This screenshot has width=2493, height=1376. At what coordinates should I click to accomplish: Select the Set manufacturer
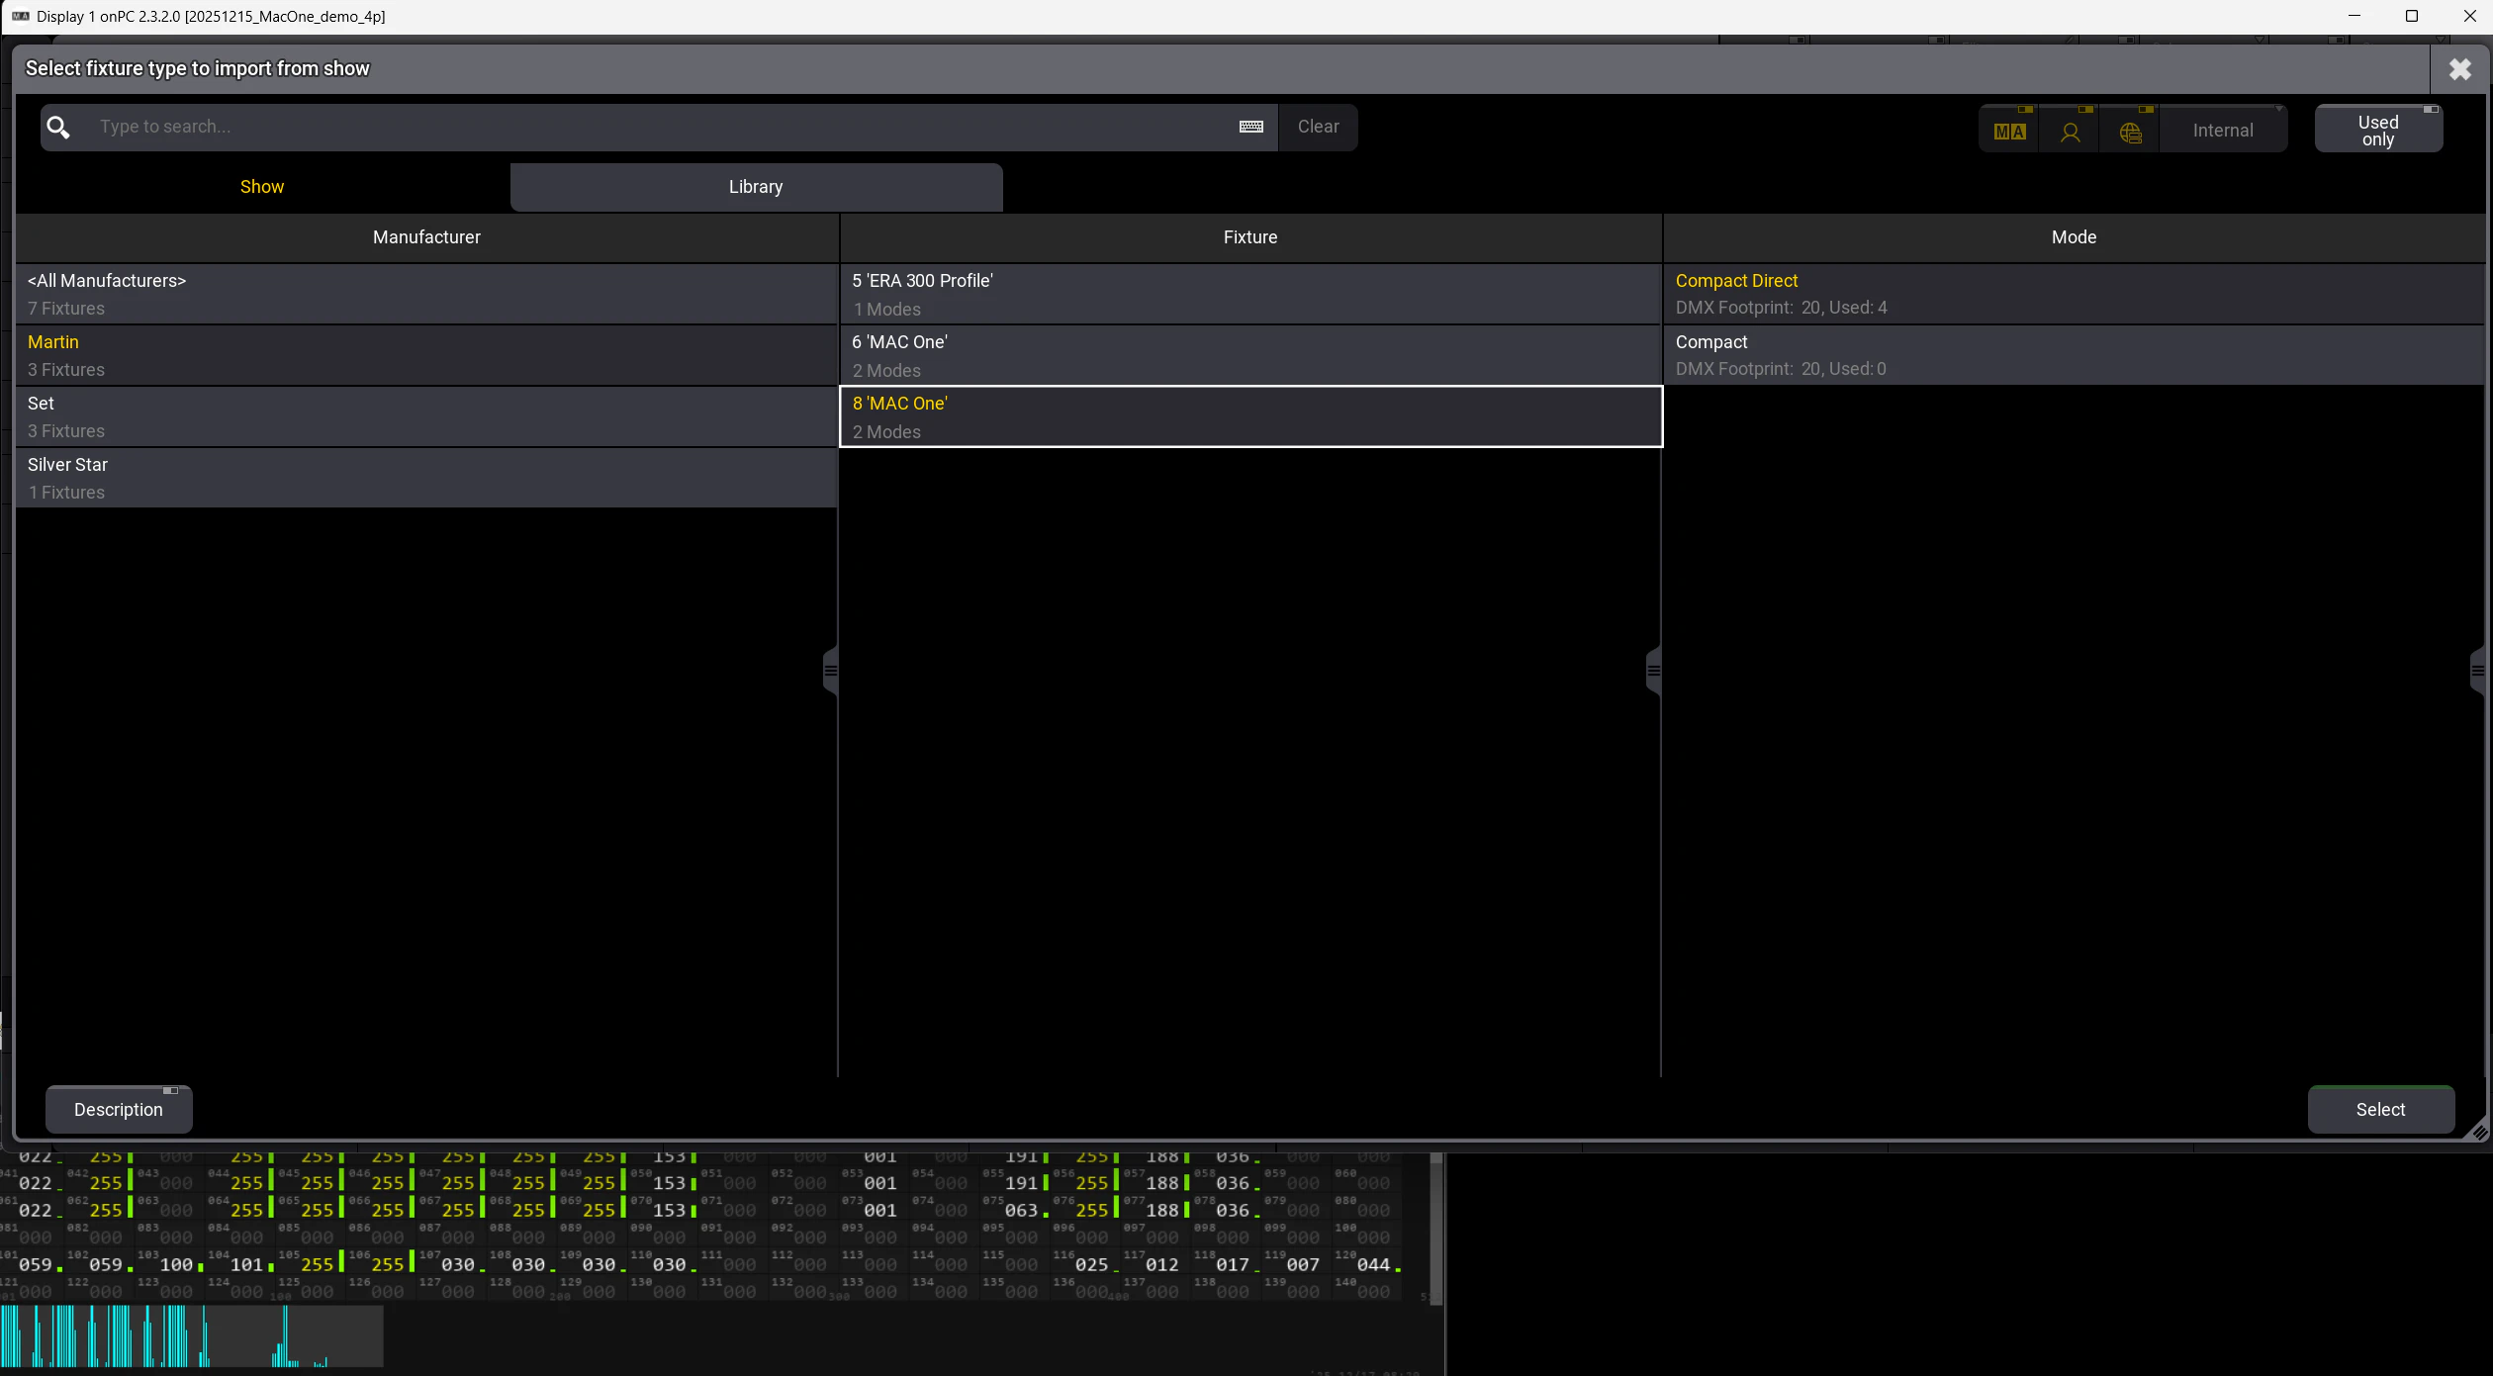click(x=426, y=416)
